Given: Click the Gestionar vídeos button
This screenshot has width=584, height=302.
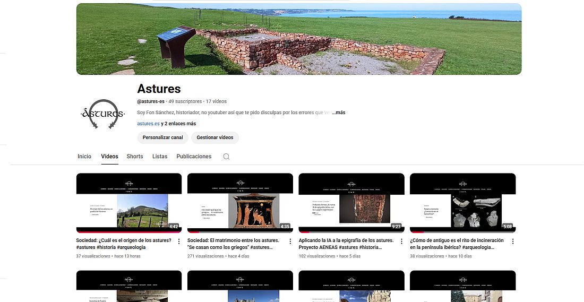Looking at the screenshot, I should pos(215,137).
